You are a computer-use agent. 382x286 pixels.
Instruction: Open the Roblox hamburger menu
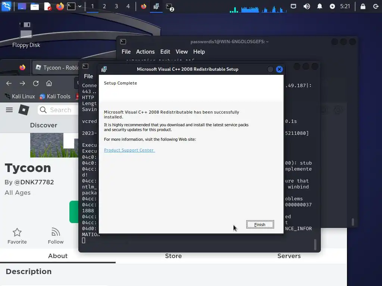9,110
